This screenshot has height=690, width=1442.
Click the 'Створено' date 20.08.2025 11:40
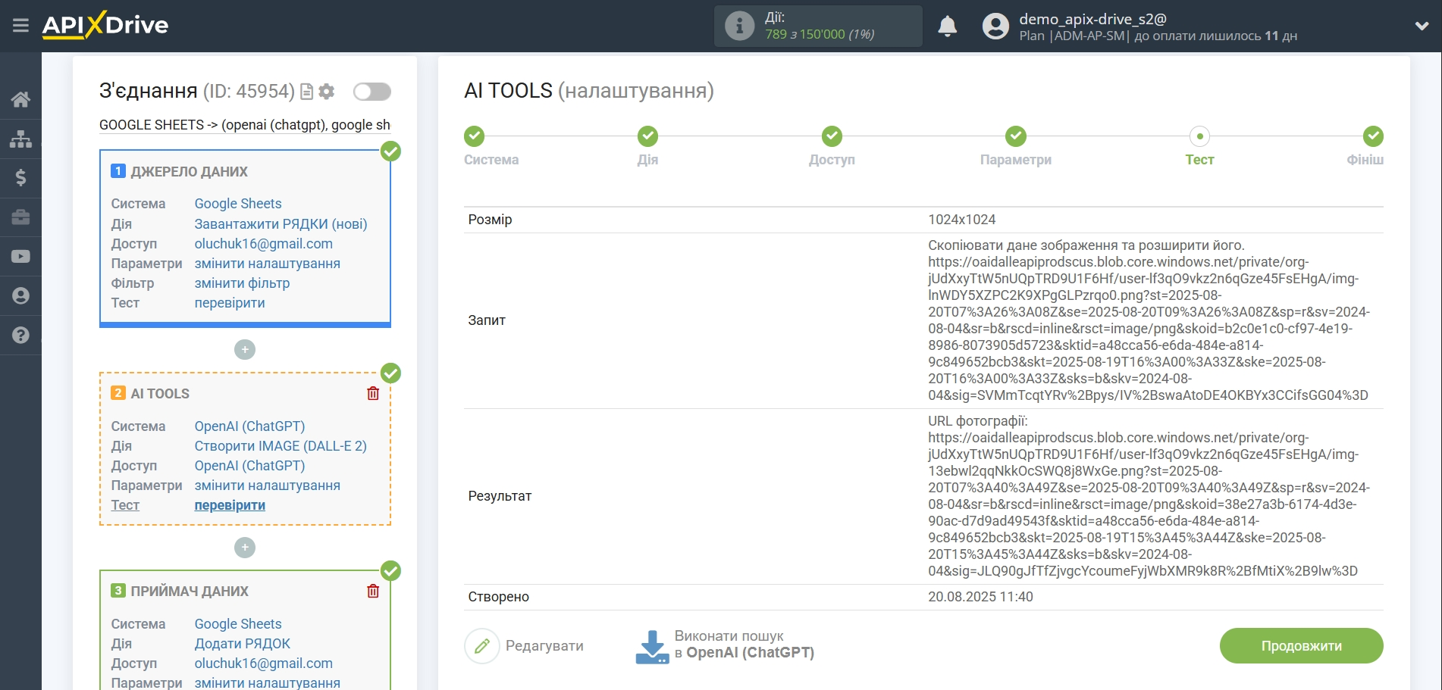coord(980,597)
